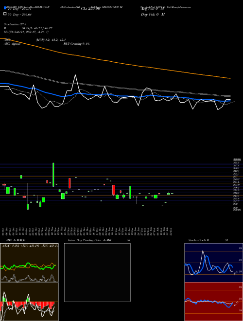The image size is (243, 321).
Task: Click the white 50 Day legend square
Action: (x=5, y=14)
